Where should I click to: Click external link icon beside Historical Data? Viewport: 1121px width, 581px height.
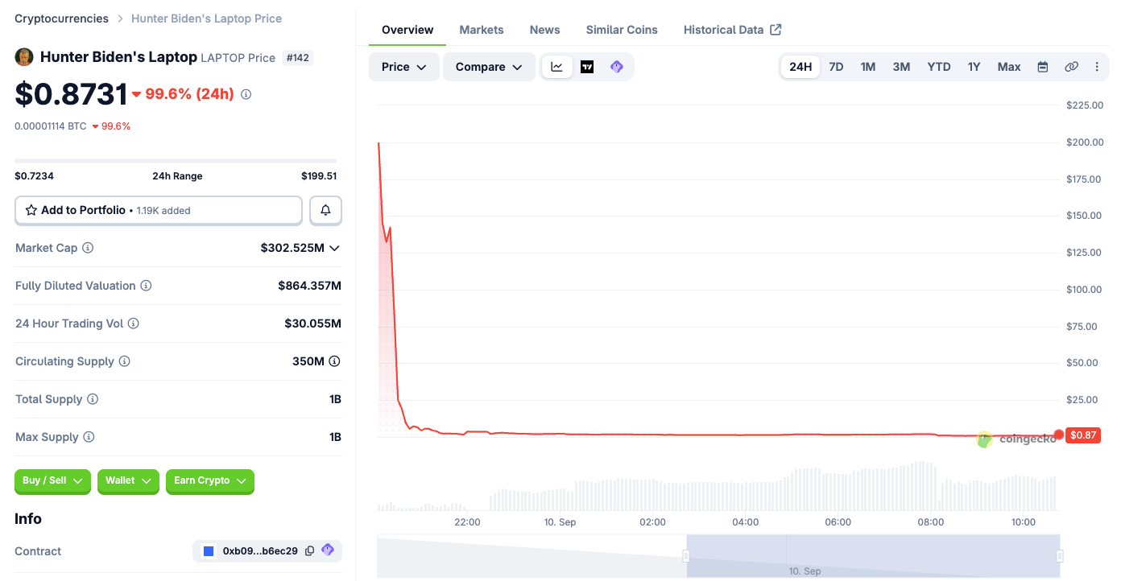point(776,30)
